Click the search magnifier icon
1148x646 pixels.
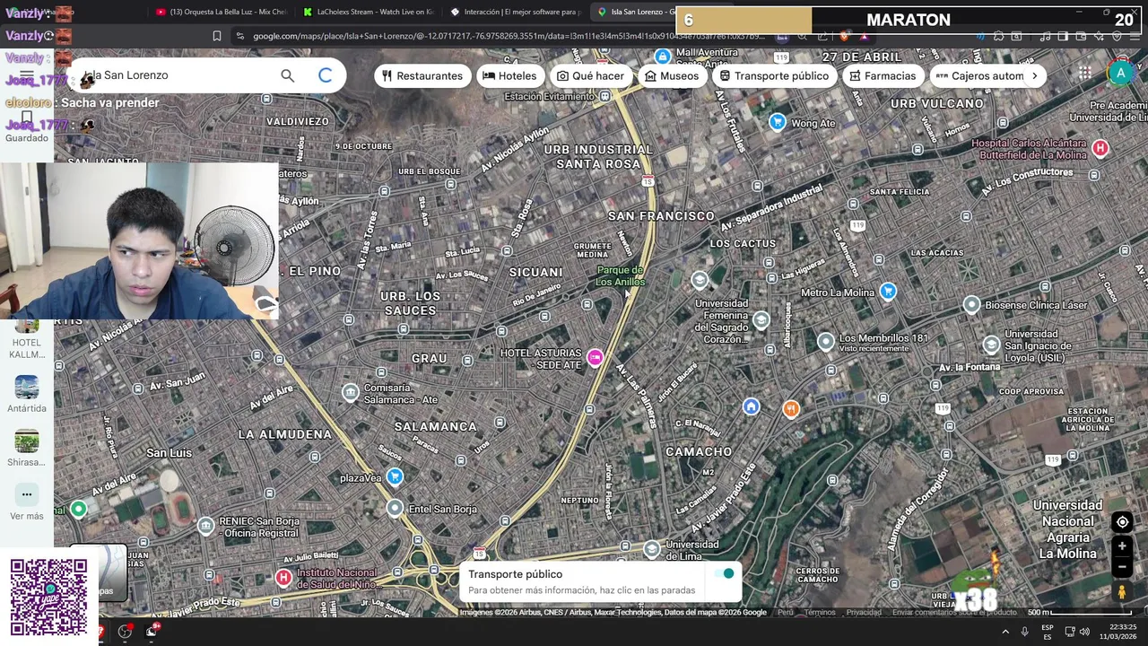click(287, 75)
